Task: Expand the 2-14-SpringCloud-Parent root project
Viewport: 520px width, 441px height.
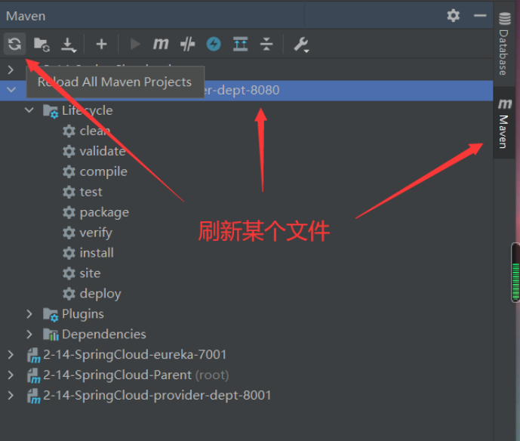Action: tap(11, 375)
